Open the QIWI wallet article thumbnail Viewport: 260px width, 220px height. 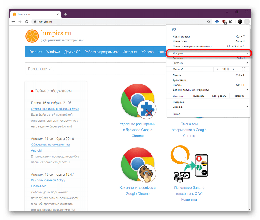[x=189, y=164]
